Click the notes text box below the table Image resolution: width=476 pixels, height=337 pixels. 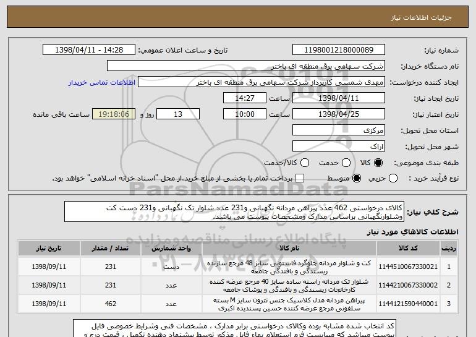234,328
